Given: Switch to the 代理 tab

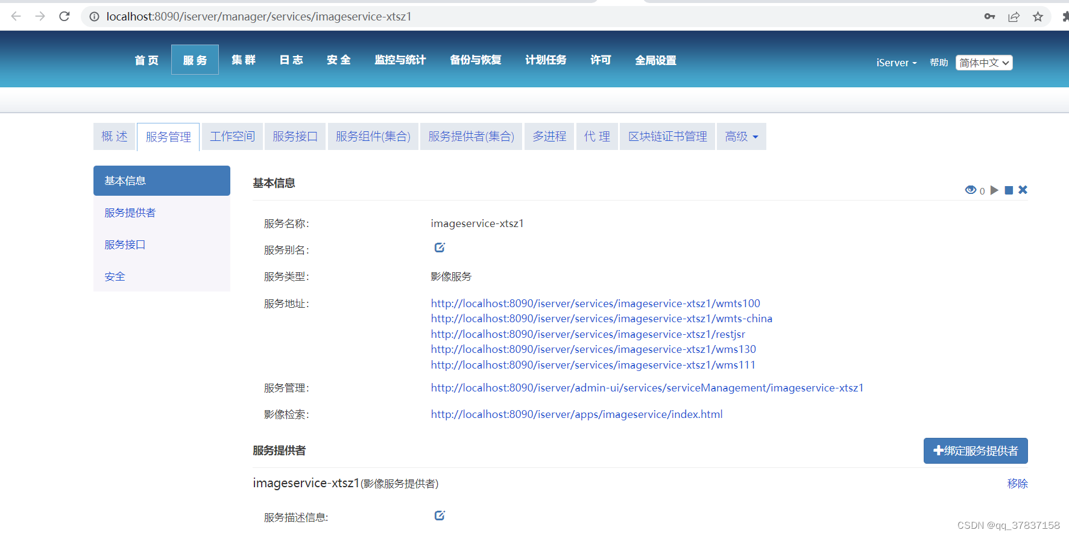Looking at the screenshot, I should click(597, 137).
